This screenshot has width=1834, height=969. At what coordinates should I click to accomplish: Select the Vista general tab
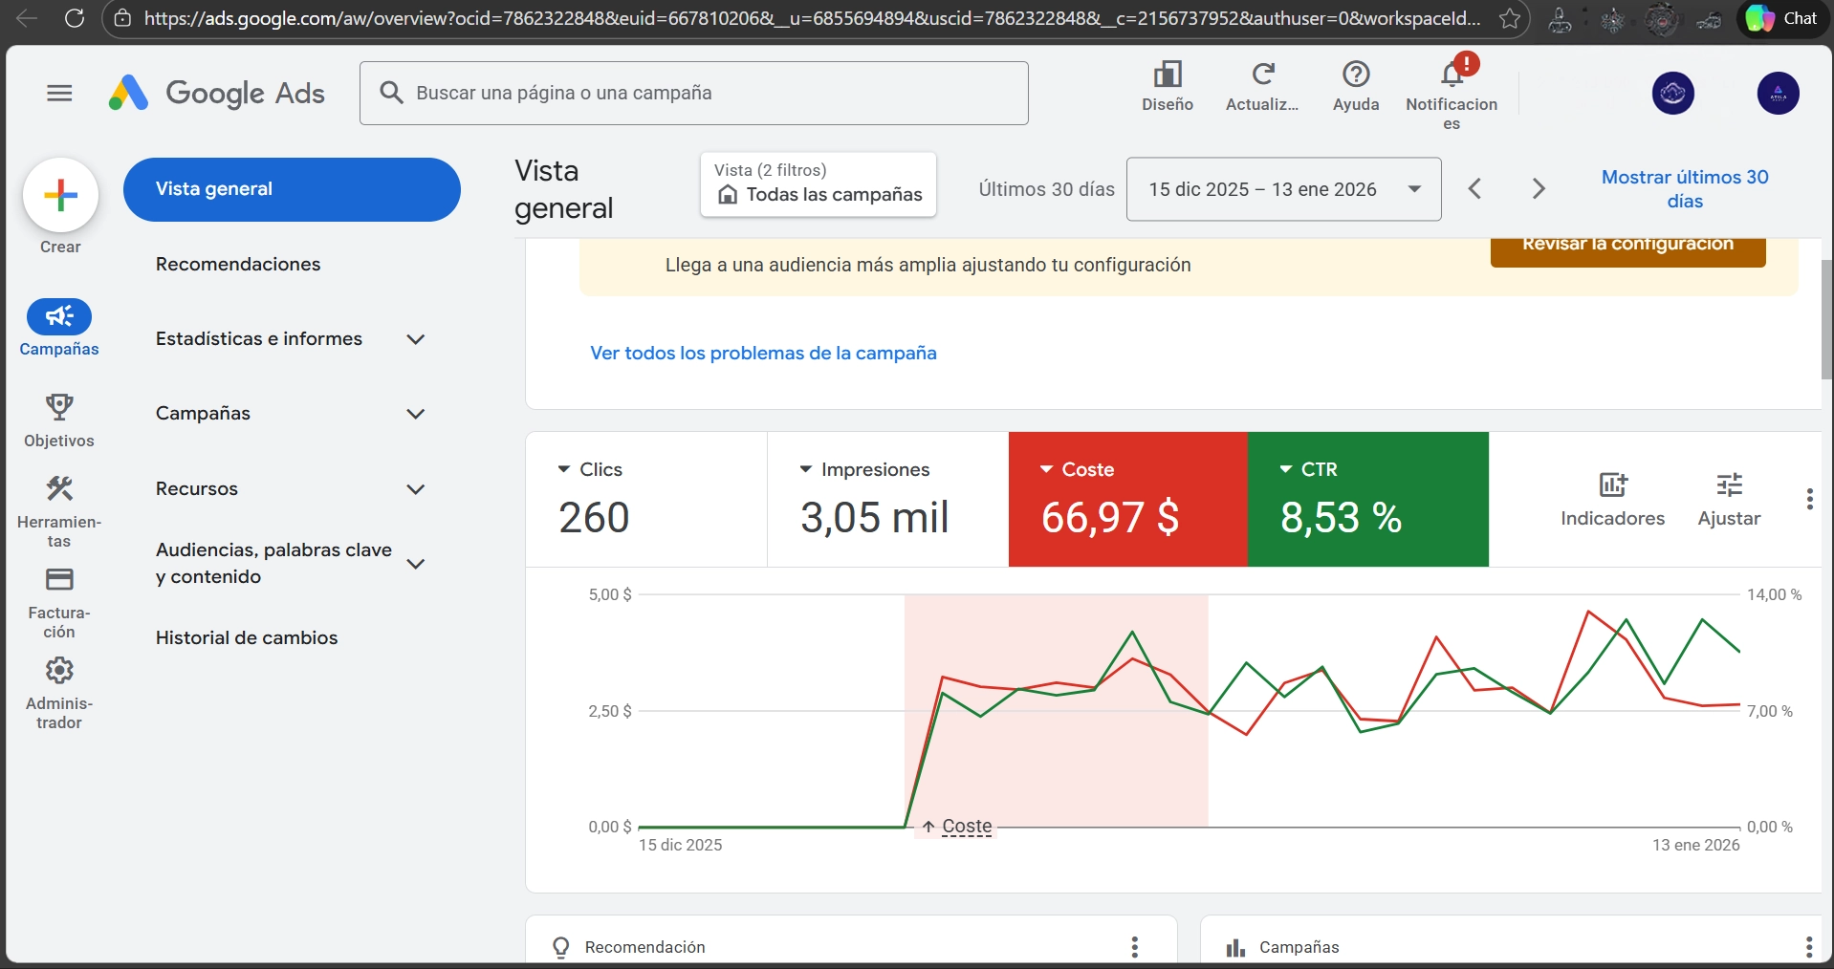(292, 189)
